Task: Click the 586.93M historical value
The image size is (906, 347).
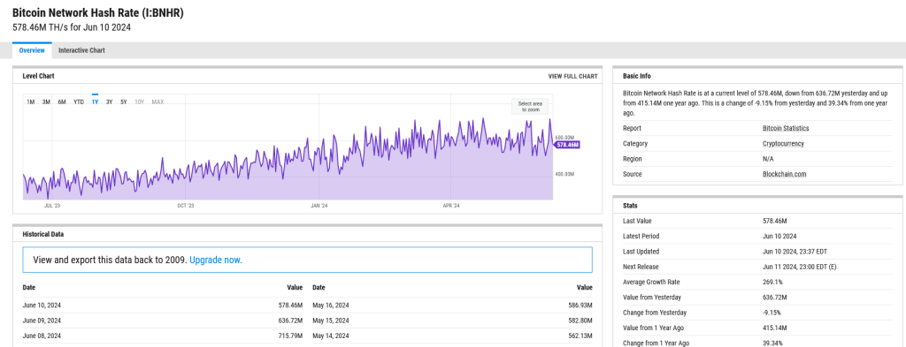Action: 580,306
